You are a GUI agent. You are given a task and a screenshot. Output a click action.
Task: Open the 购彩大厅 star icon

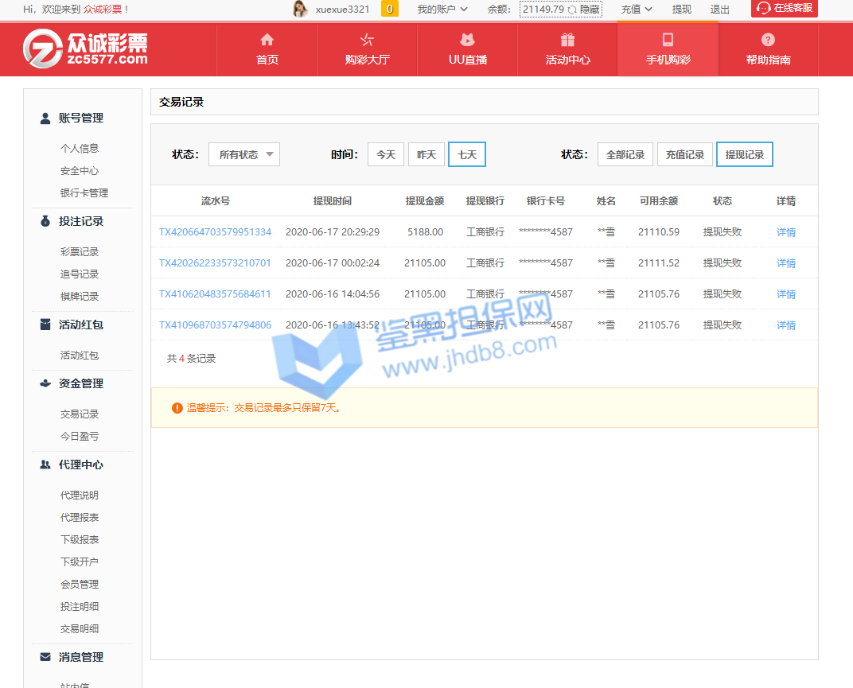[x=367, y=40]
